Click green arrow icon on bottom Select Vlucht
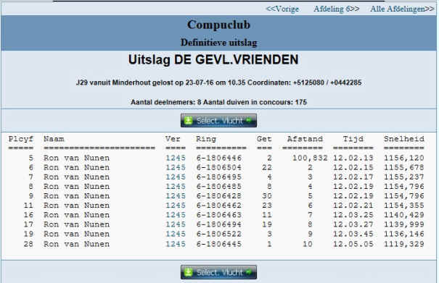Viewport: 439px width, 283px height. 249,272
